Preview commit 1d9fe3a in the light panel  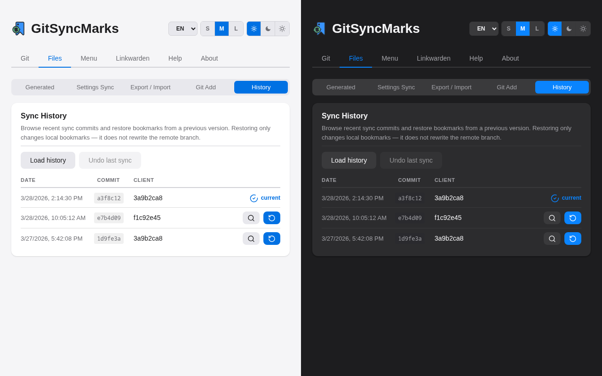point(251,239)
